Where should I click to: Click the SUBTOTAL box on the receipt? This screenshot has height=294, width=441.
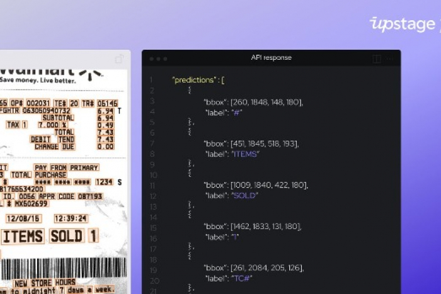[x=58, y=118]
